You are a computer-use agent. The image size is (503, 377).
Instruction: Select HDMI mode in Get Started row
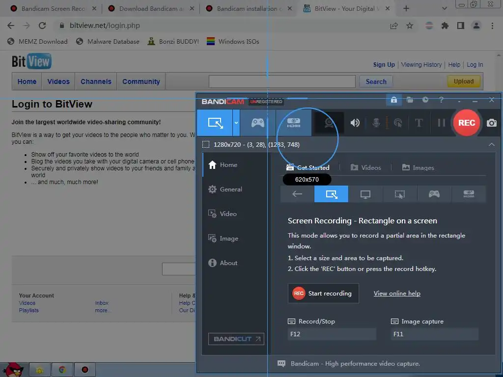[469, 194]
